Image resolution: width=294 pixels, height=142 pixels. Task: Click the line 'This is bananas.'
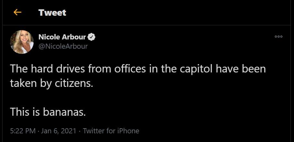pyautogui.click(x=48, y=112)
